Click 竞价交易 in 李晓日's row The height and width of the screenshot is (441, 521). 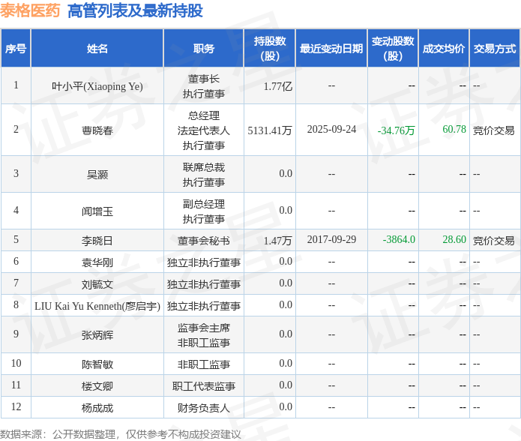(493, 240)
